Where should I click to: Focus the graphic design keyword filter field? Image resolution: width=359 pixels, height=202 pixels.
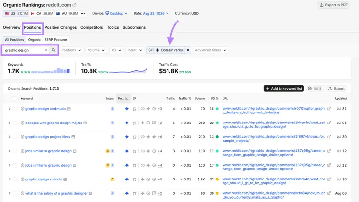pyautogui.click(x=24, y=50)
